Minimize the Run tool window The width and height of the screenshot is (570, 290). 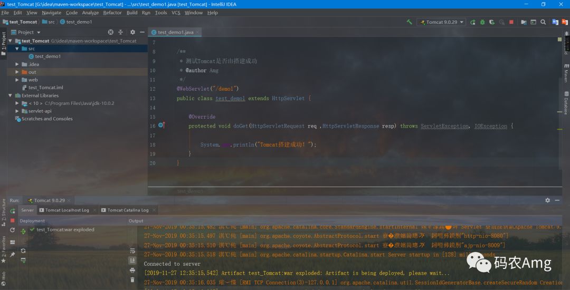557,200
